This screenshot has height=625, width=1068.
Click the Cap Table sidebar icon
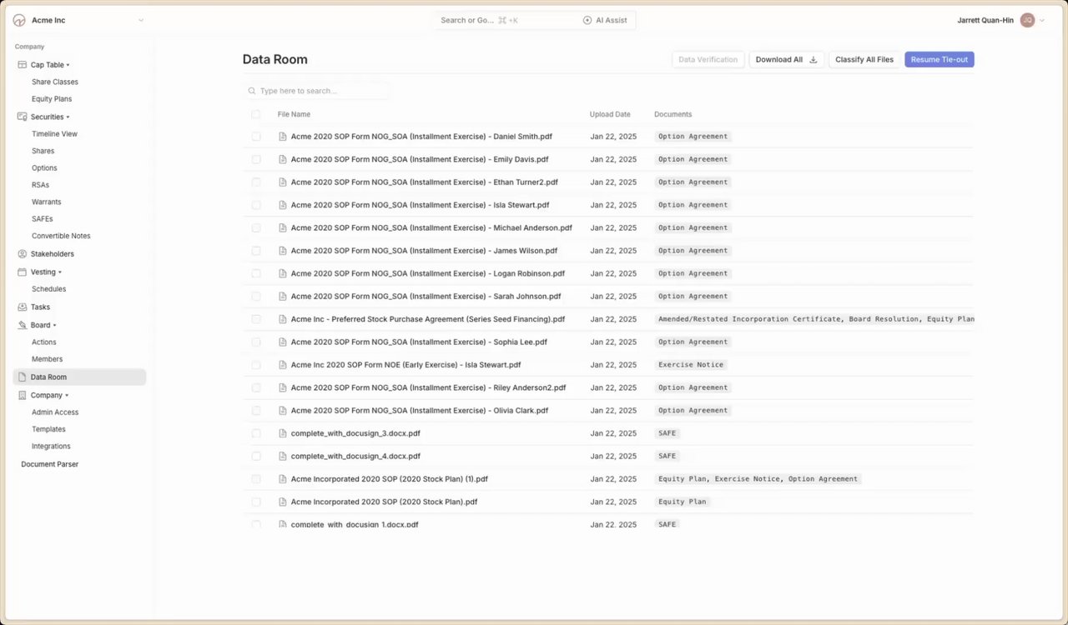[23, 64]
